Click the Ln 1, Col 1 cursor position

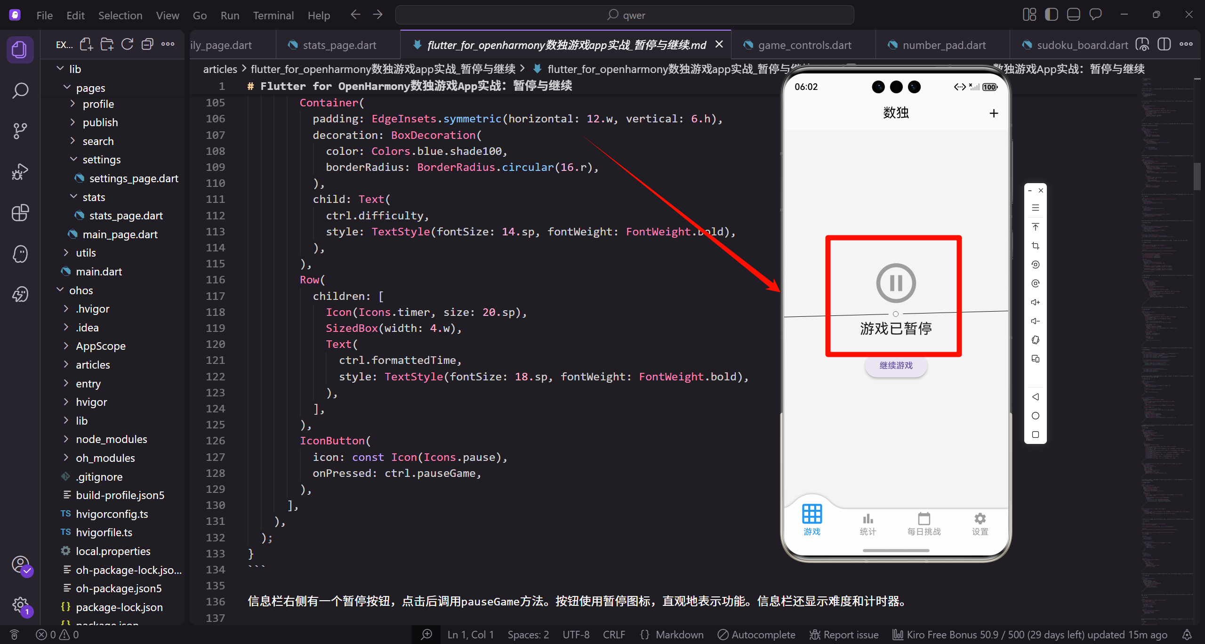pyautogui.click(x=470, y=635)
